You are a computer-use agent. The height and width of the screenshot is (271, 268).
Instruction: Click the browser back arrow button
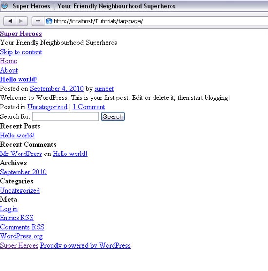10,21
